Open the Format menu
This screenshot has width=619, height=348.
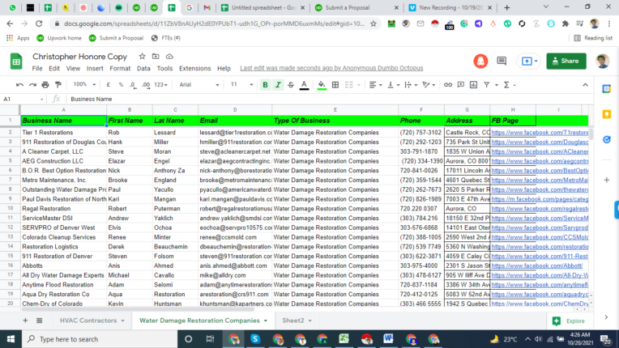120,68
